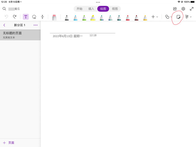Tap the status bar clock 12:20
This screenshot has height=147, width=196.
(x=4, y=2)
